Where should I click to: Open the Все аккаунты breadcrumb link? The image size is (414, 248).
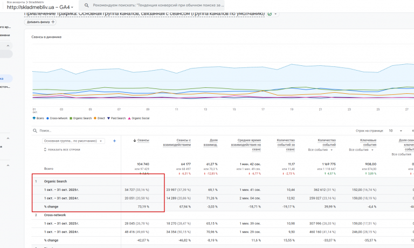click(x=16, y=2)
